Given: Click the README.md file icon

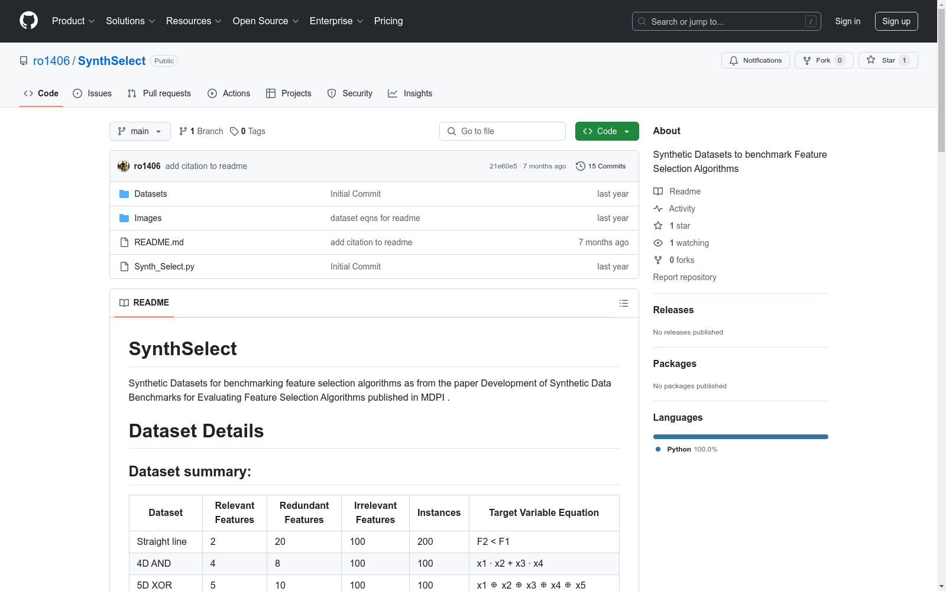Looking at the screenshot, I should point(124,242).
